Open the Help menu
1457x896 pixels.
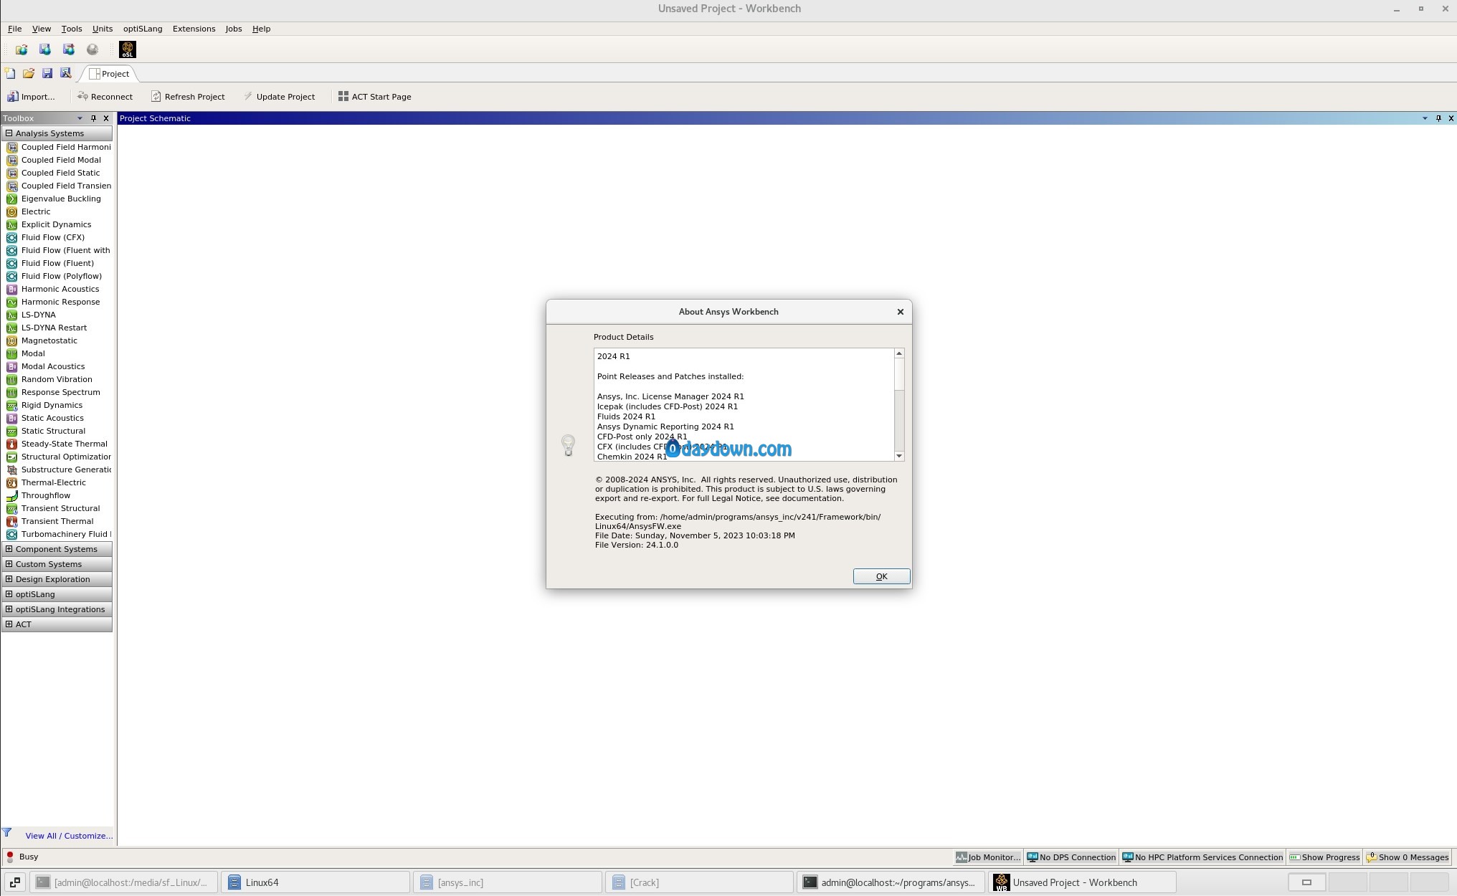click(261, 29)
